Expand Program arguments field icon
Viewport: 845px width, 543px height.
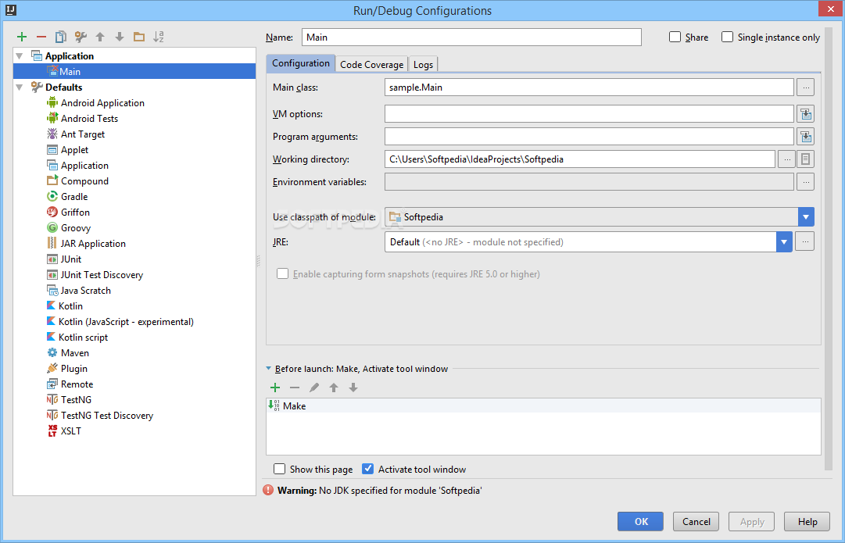tap(805, 136)
